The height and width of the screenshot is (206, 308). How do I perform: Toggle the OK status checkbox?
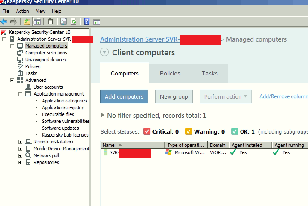point(235,131)
